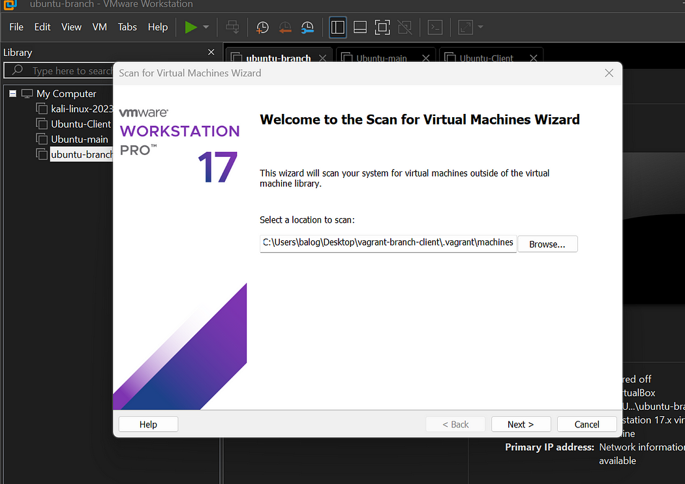This screenshot has width=685, height=484.
Task: Switch to the Ubuntu-Client tab
Action: [486, 58]
